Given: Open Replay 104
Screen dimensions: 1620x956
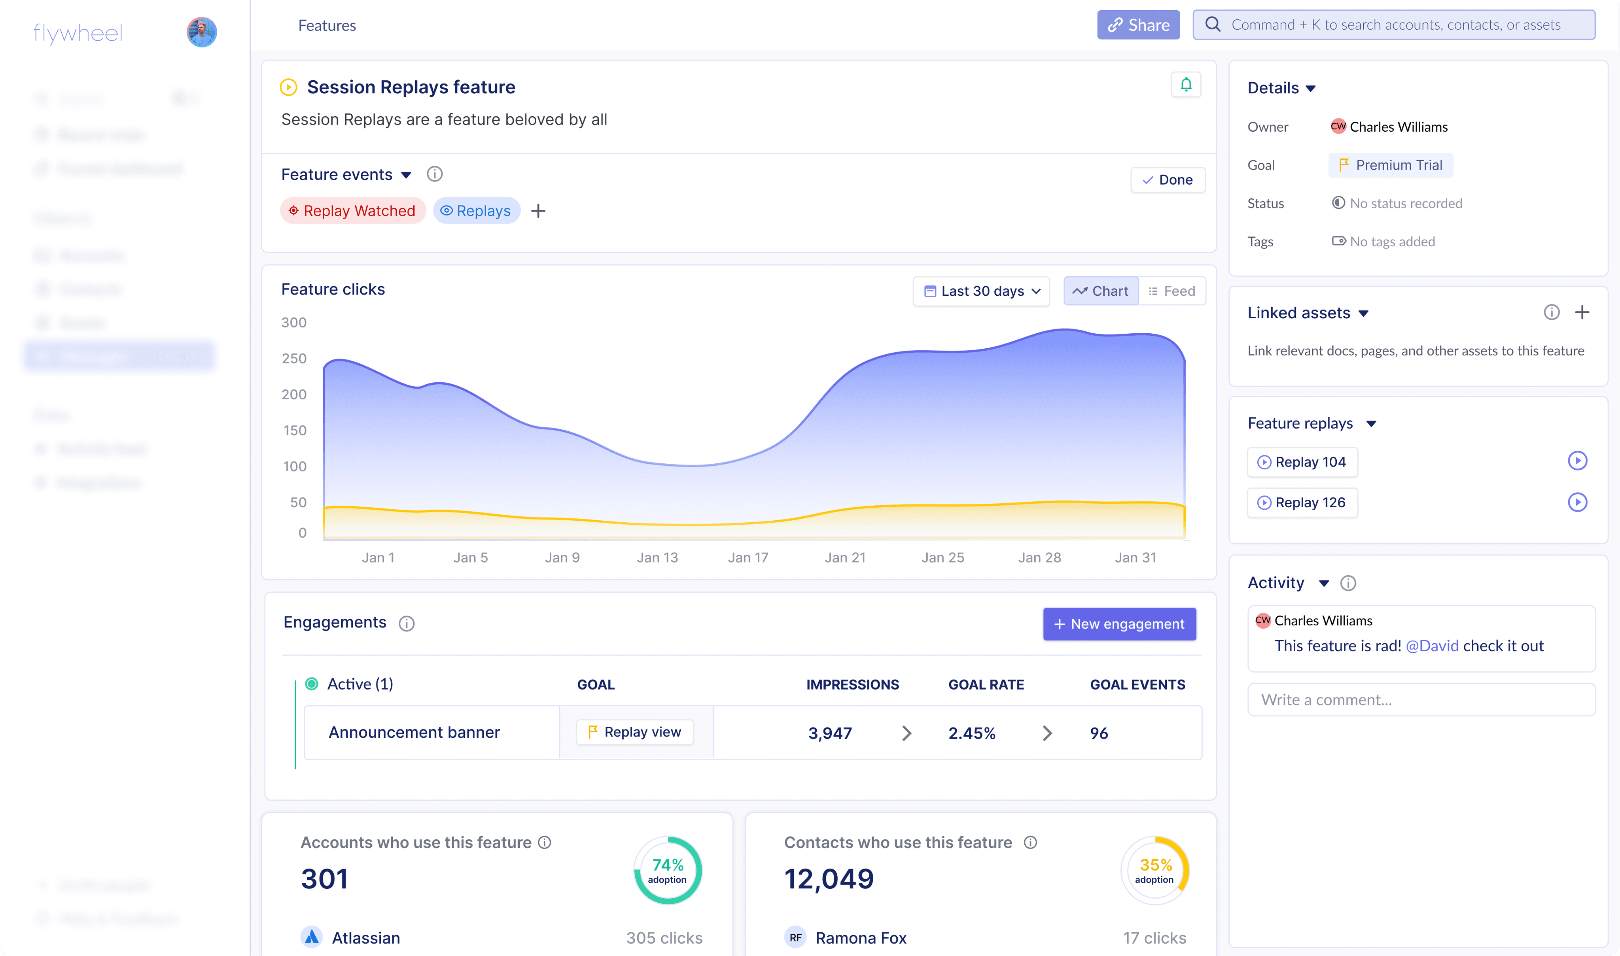Looking at the screenshot, I should [x=1302, y=462].
